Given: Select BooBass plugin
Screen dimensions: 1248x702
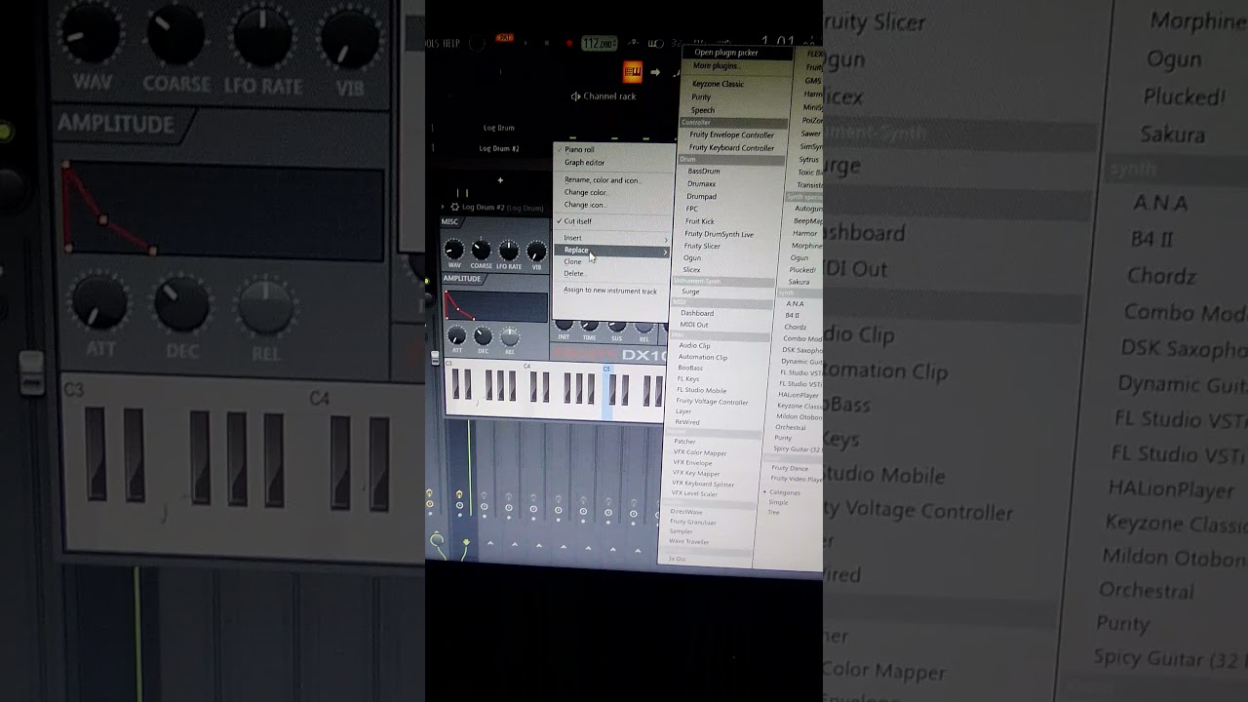Looking at the screenshot, I should [x=690, y=369].
